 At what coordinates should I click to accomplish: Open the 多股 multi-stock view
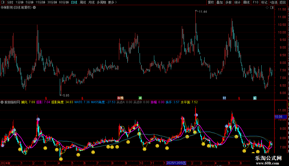coord(228,2)
